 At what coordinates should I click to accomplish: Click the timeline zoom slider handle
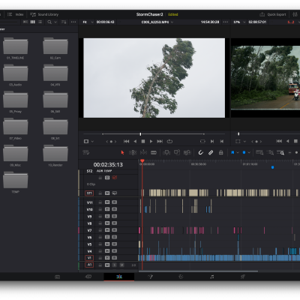(x=296, y=152)
